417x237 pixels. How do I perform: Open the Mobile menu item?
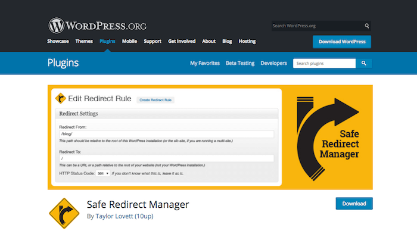(129, 41)
